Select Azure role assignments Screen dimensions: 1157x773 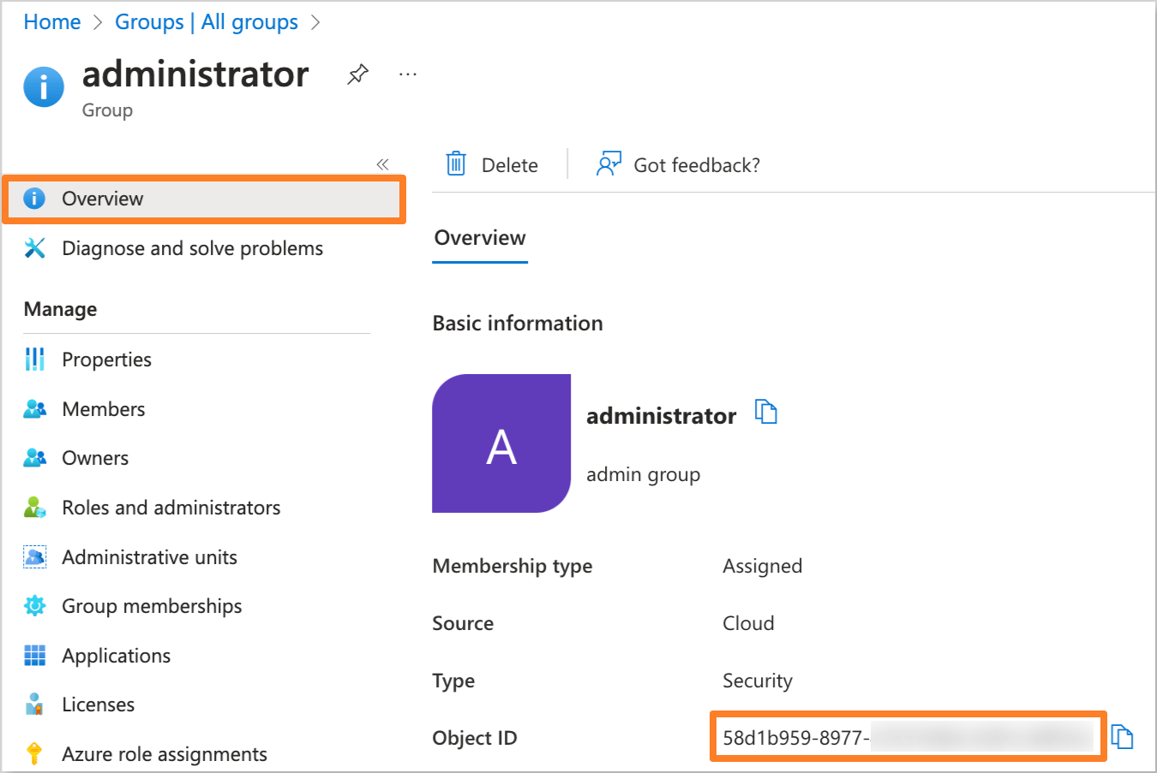pyautogui.click(x=164, y=753)
